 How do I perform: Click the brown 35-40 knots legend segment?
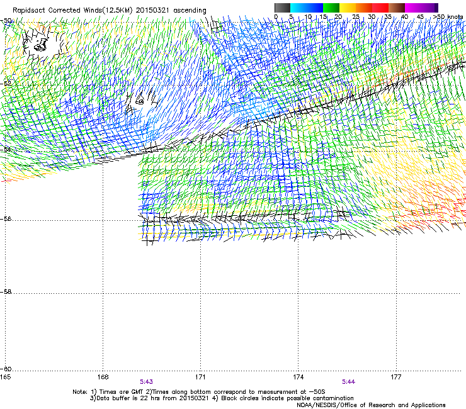397,8
